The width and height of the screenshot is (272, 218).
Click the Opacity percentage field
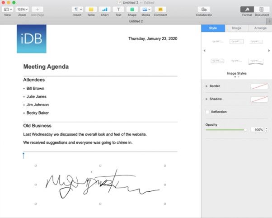coord(258,130)
